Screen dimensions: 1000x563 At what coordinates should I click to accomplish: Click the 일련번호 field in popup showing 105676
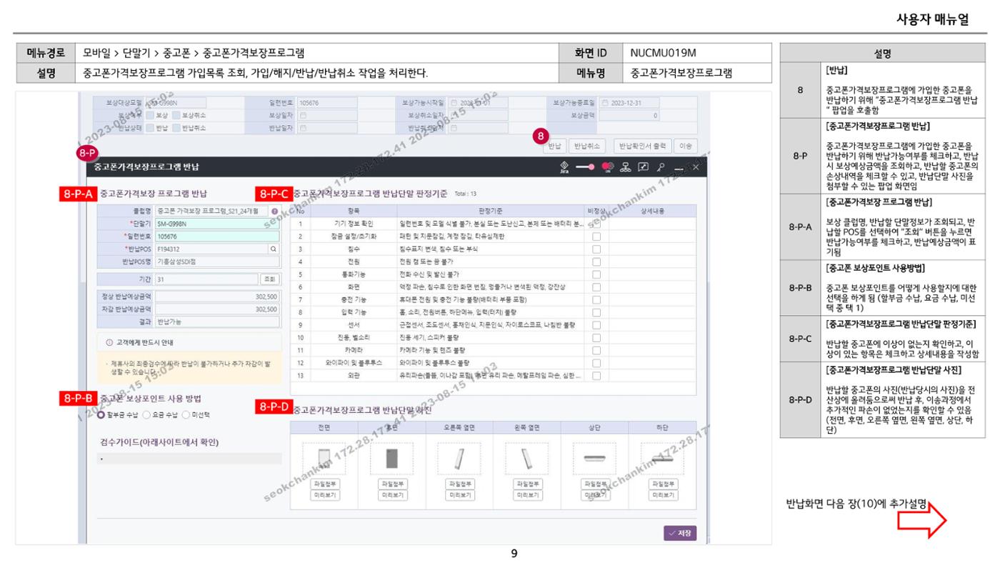tap(217, 236)
